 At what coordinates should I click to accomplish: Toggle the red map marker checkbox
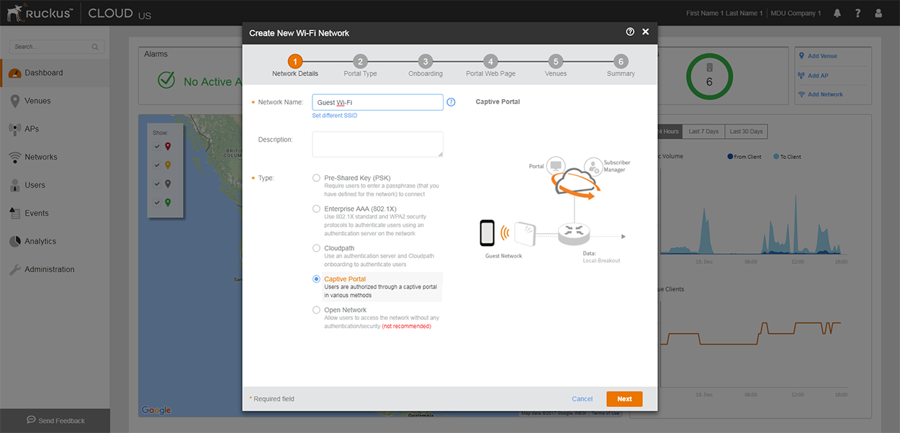(x=158, y=147)
